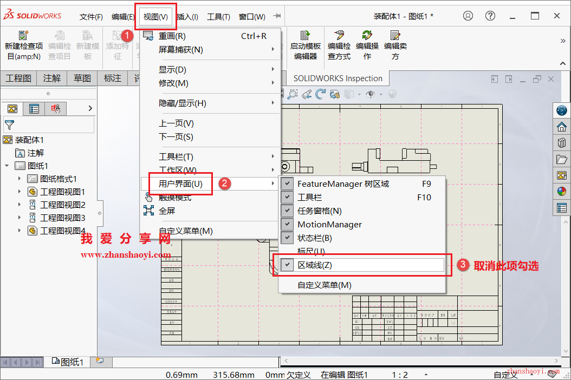Click the Add Sheet icon beside 图纸1 tab
The image size is (571, 380).
(100, 361)
